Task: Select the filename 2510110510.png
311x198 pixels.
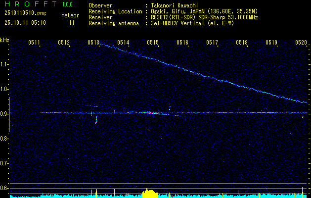Action: [25, 13]
